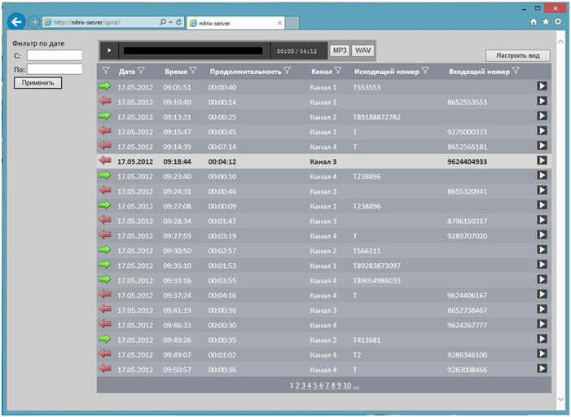This screenshot has height=417, width=571.
Task: Play the 09:41:19 recording
Action: [x=542, y=309]
